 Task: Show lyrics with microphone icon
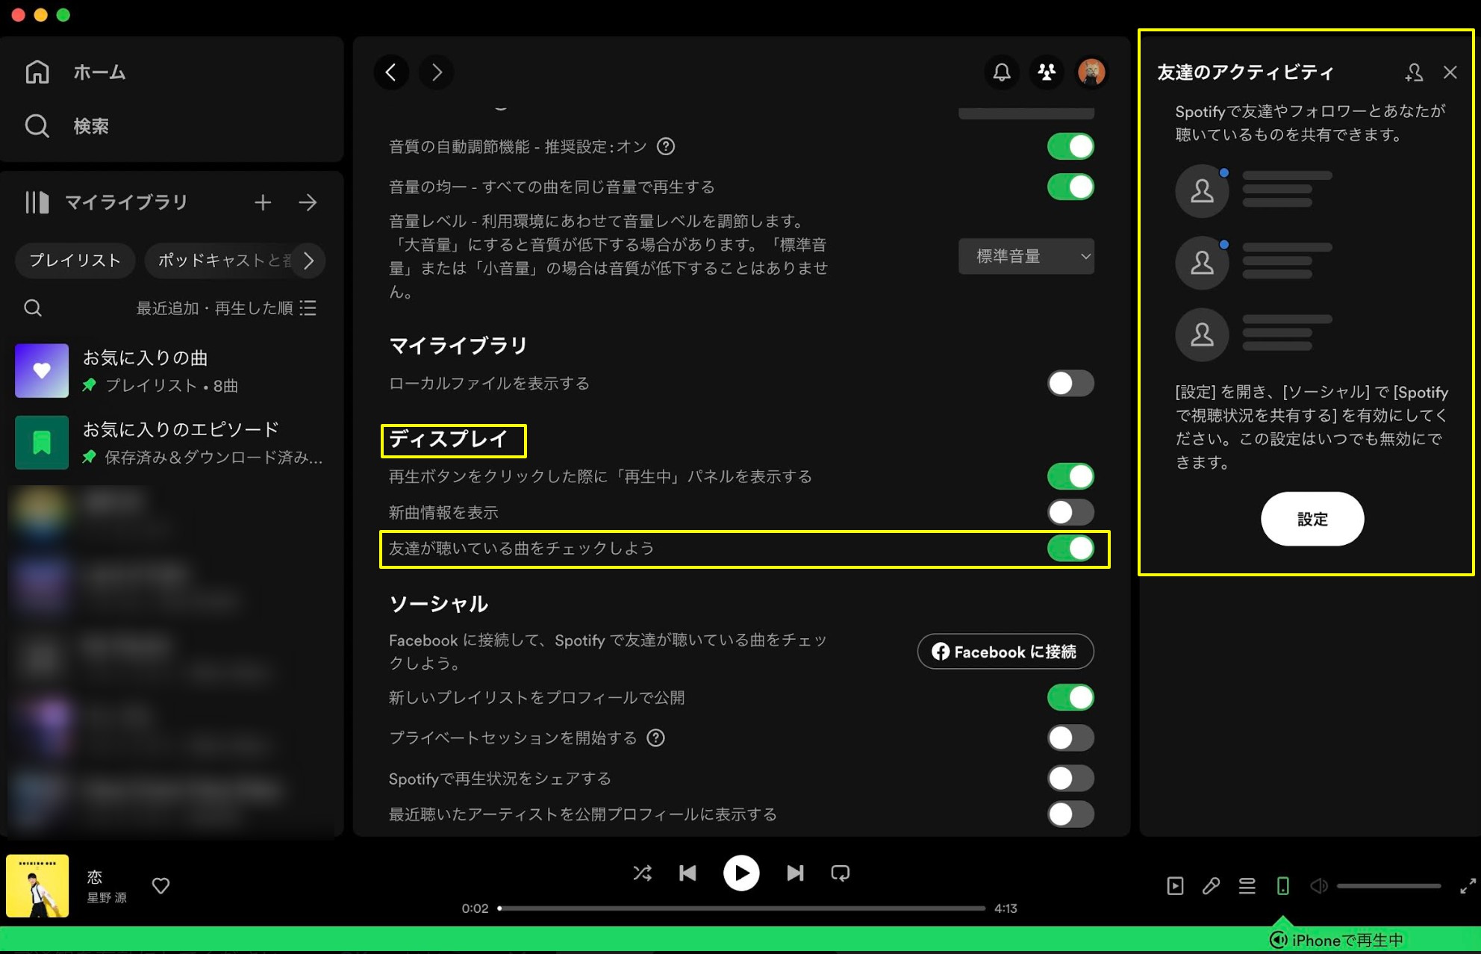(1211, 886)
